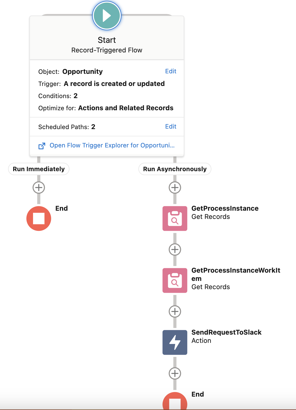Image resolution: width=296 pixels, height=410 pixels.
Task: Open the GetProcessInstance Get Records element
Action: (175, 218)
